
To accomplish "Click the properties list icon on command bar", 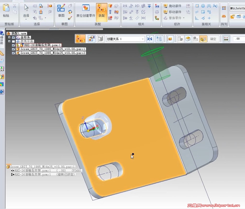I will pos(159,39).
